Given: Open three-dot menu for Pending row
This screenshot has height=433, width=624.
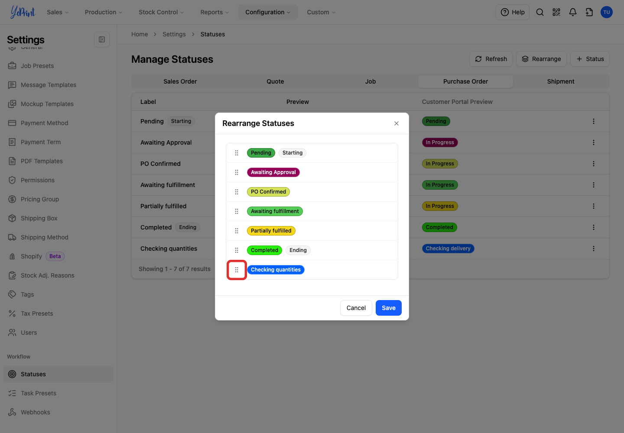Looking at the screenshot, I should (x=594, y=121).
